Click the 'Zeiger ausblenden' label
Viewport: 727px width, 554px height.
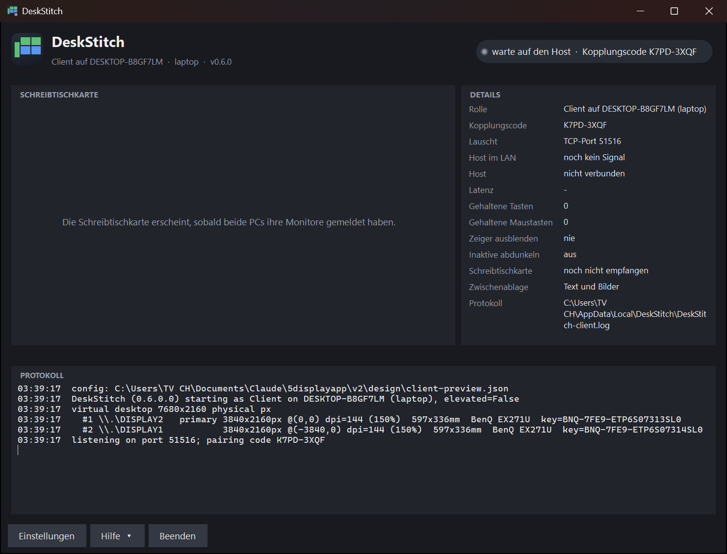503,239
